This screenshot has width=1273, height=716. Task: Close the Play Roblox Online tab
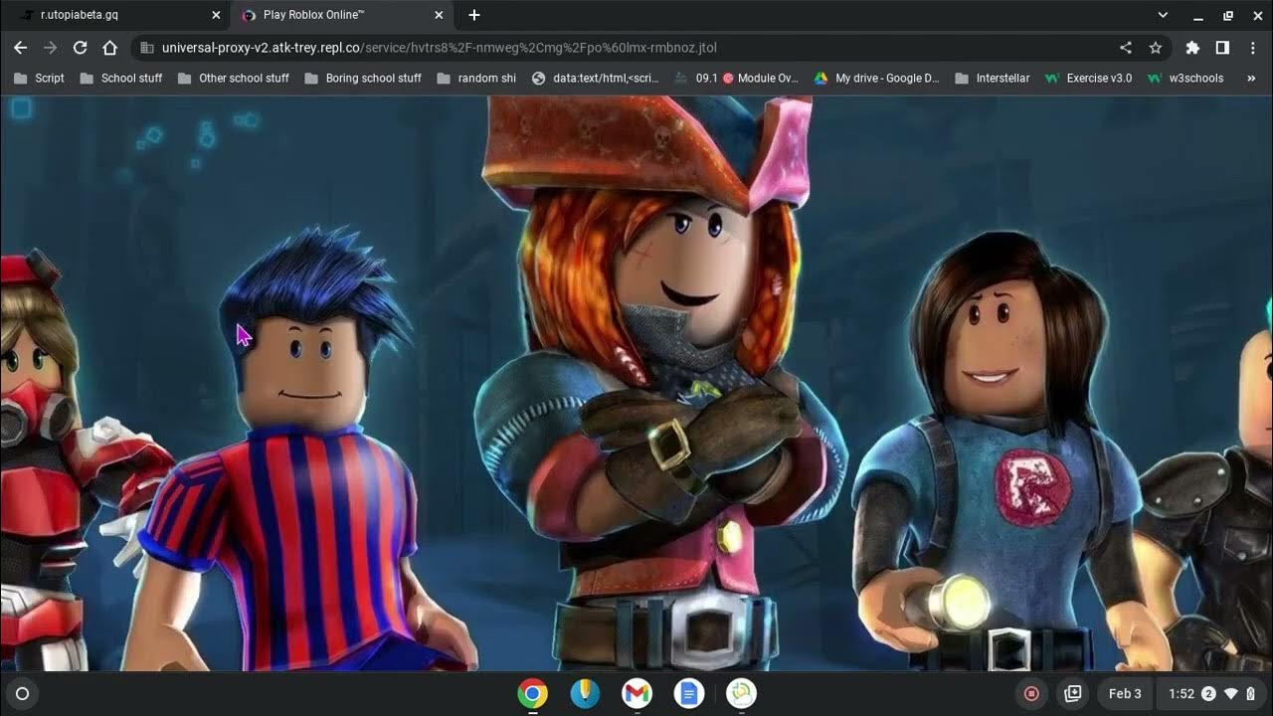[x=439, y=15]
